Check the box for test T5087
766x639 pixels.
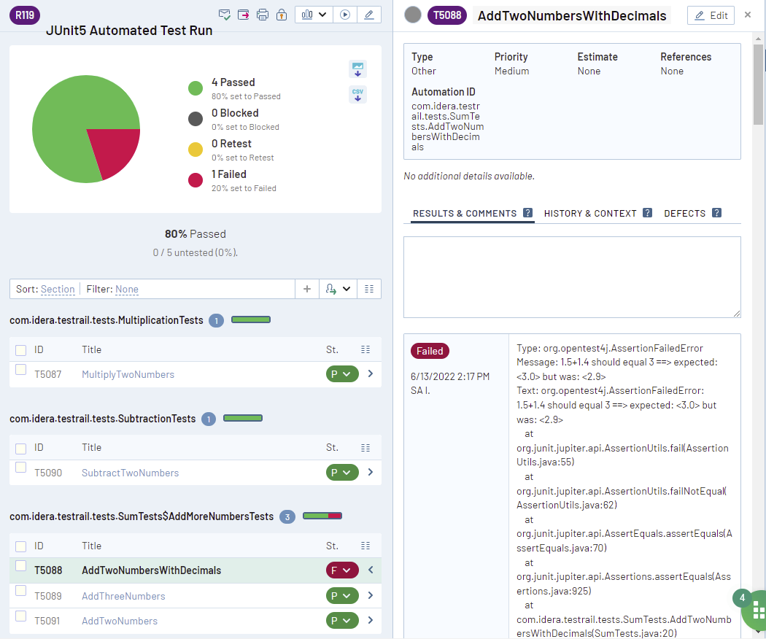pos(21,370)
